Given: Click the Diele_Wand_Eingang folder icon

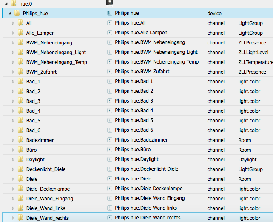Looking at the screenshot, I should coord(20,198).
